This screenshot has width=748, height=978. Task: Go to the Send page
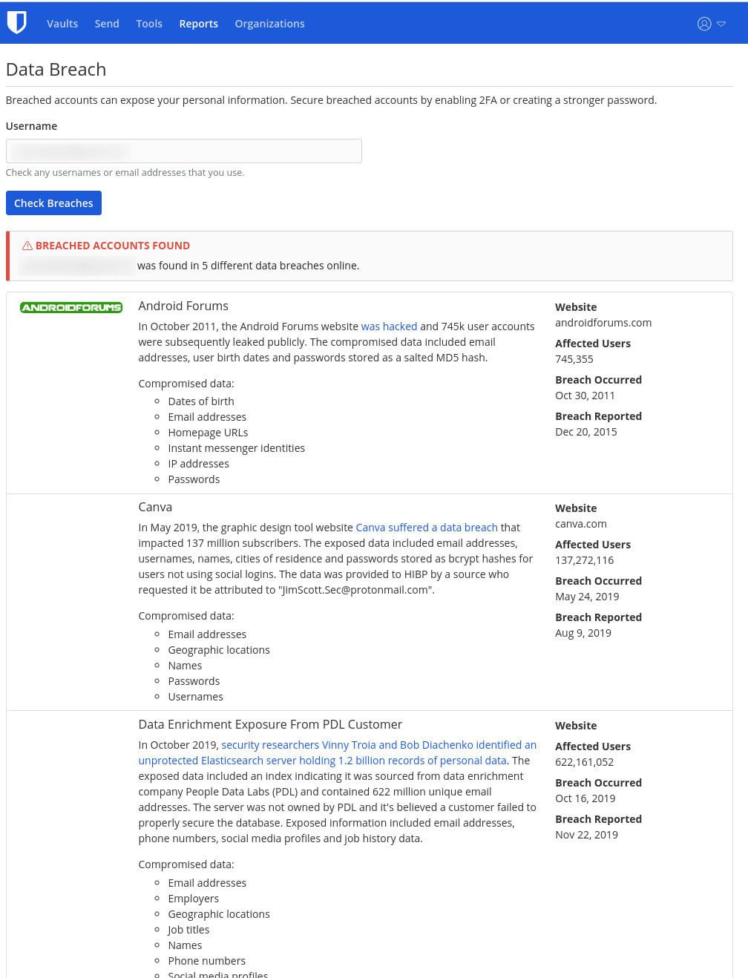107,24
